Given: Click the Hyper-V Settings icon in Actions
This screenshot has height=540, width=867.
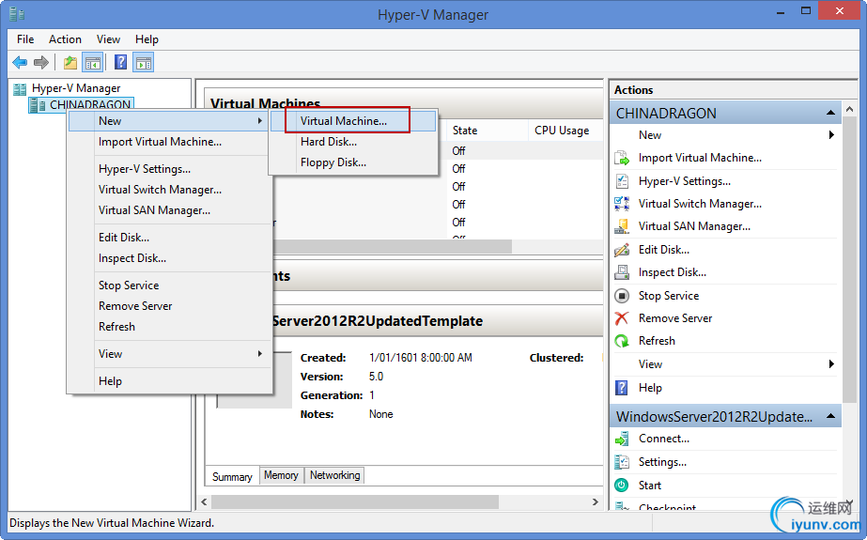Looking at the screenshot, I should (622, 181).
